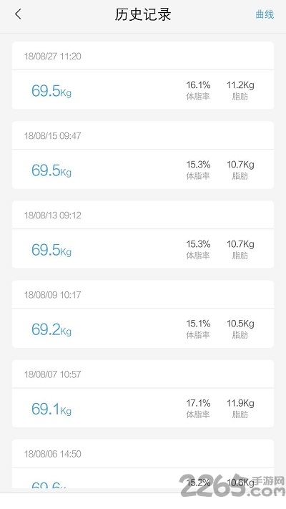The height and width of the screenshot is (509, 286).
Task: View the 11.2Kg 脂肪 value
Action: (x=240, y=90)
